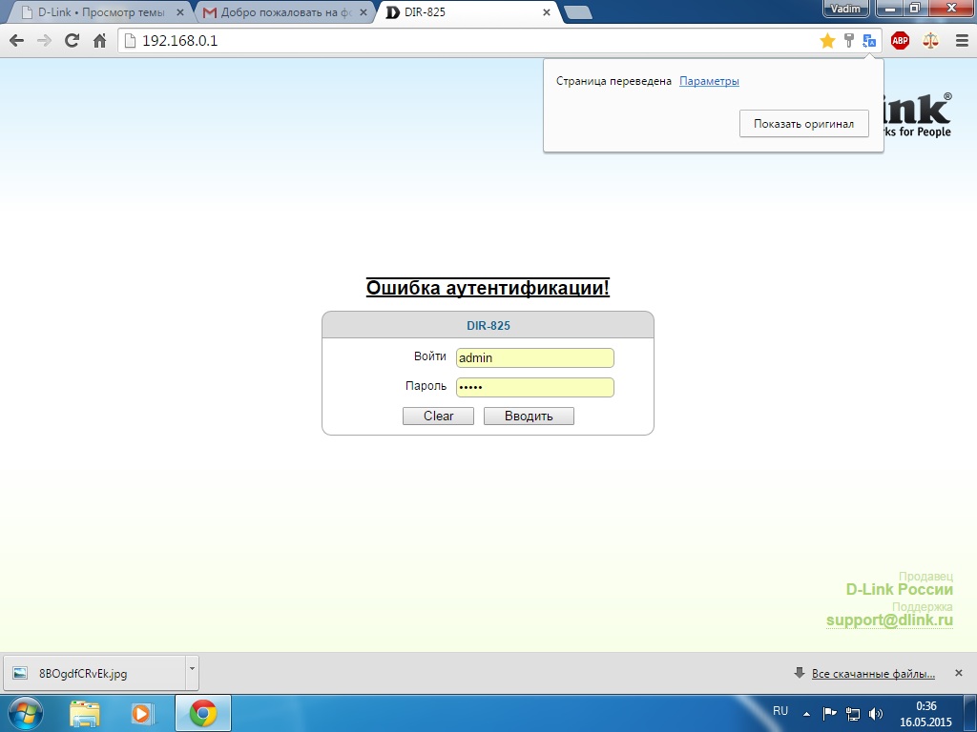This screenshot has width=977, height=732.
Task: Click Показать оригинал button
Action: coord(803,124)
